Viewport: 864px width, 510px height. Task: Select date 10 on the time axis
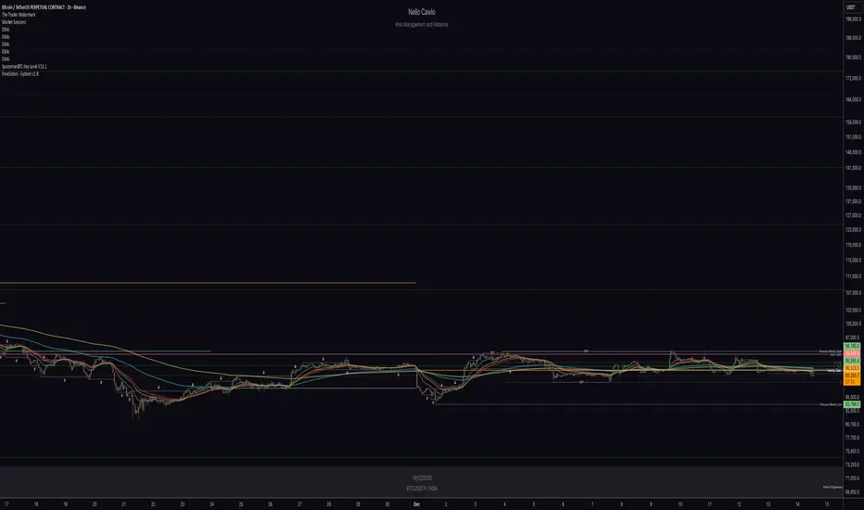[680, 504]
